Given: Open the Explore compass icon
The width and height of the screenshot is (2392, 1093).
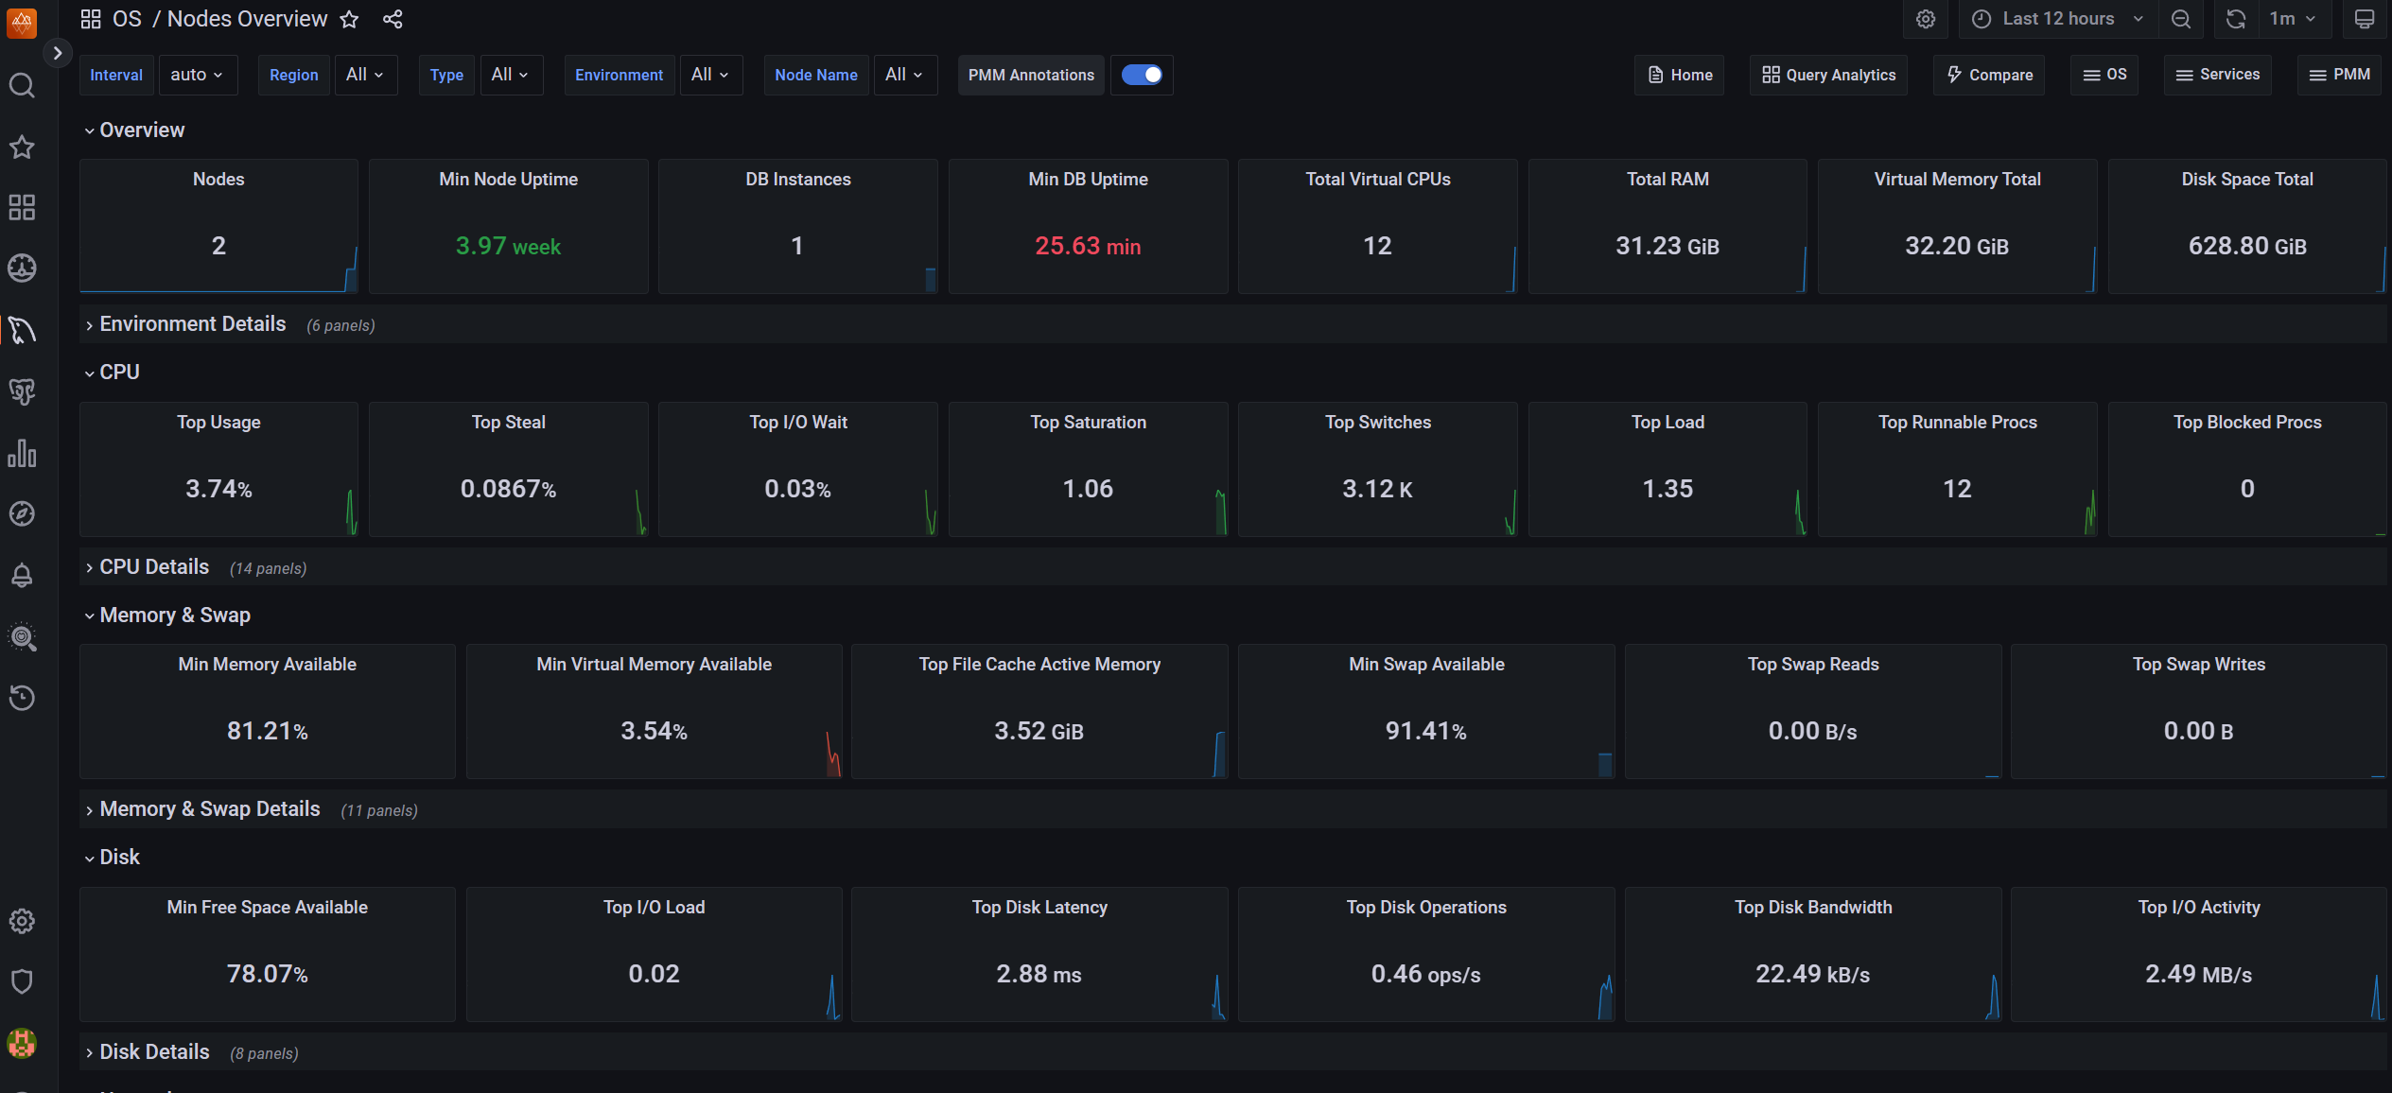Looking at the screenshot, I should (22, 513).
